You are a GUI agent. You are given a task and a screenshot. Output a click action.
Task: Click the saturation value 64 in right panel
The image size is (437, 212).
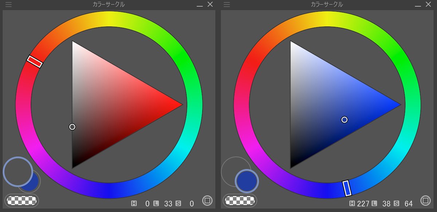[x=409, y=204]
